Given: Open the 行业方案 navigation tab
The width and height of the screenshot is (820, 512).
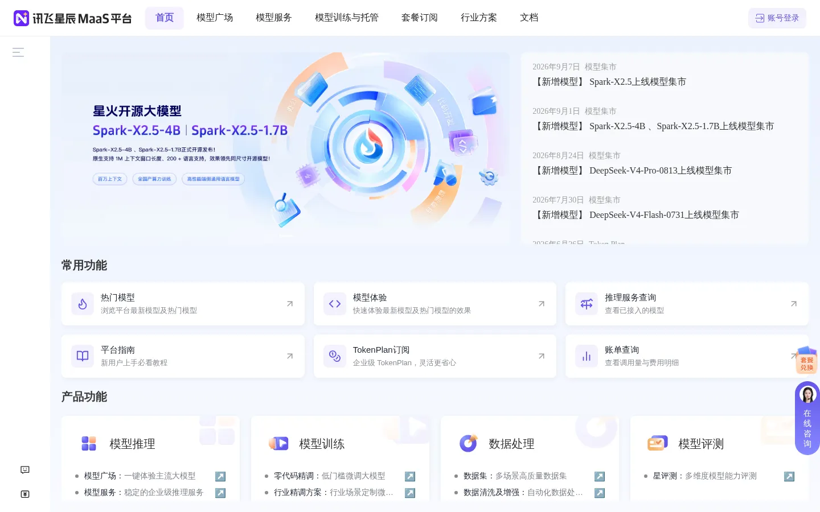Looking at the screenshot, I should click(479, 18).
